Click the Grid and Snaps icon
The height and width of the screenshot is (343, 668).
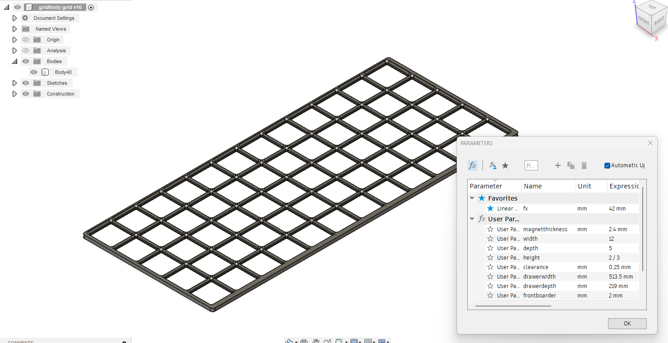369,342
